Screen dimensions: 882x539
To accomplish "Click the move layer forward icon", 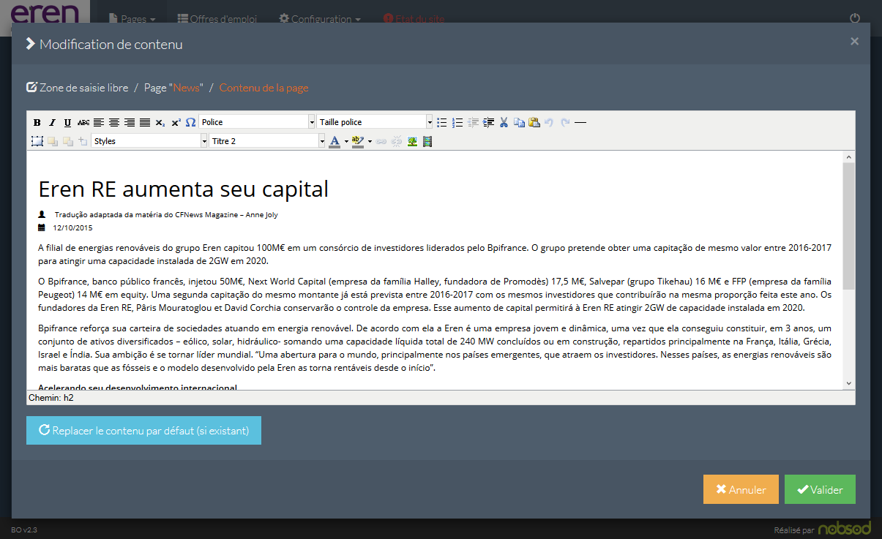I will [x=52, y=141].
